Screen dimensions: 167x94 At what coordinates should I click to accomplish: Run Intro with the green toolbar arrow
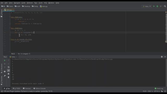[154, 6]
